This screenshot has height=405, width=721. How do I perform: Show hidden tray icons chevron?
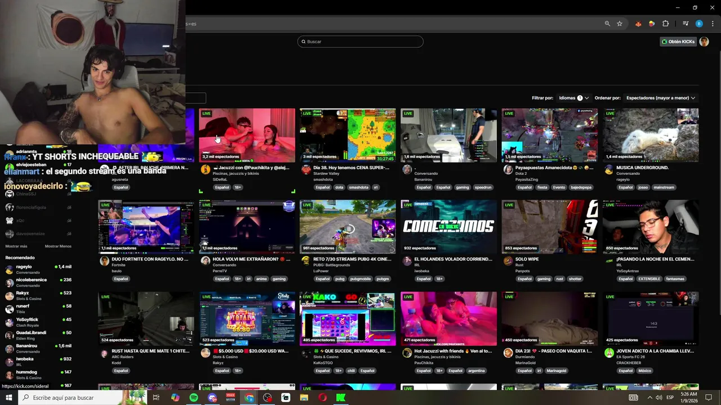pyautogui.click(x=649, y=398)
